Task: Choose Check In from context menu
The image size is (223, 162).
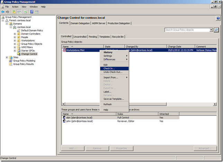Action: [109, 69]
